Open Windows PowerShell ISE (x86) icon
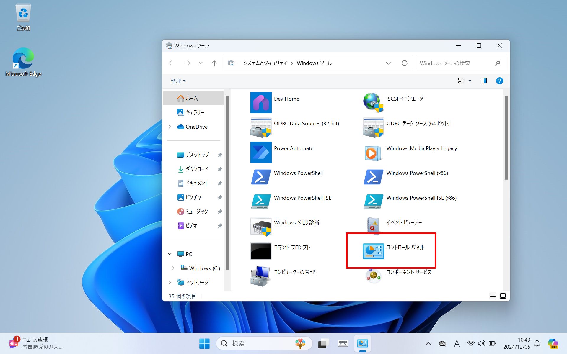The width and height of the screenshot is (567, 354). click(x=373, y=202)
